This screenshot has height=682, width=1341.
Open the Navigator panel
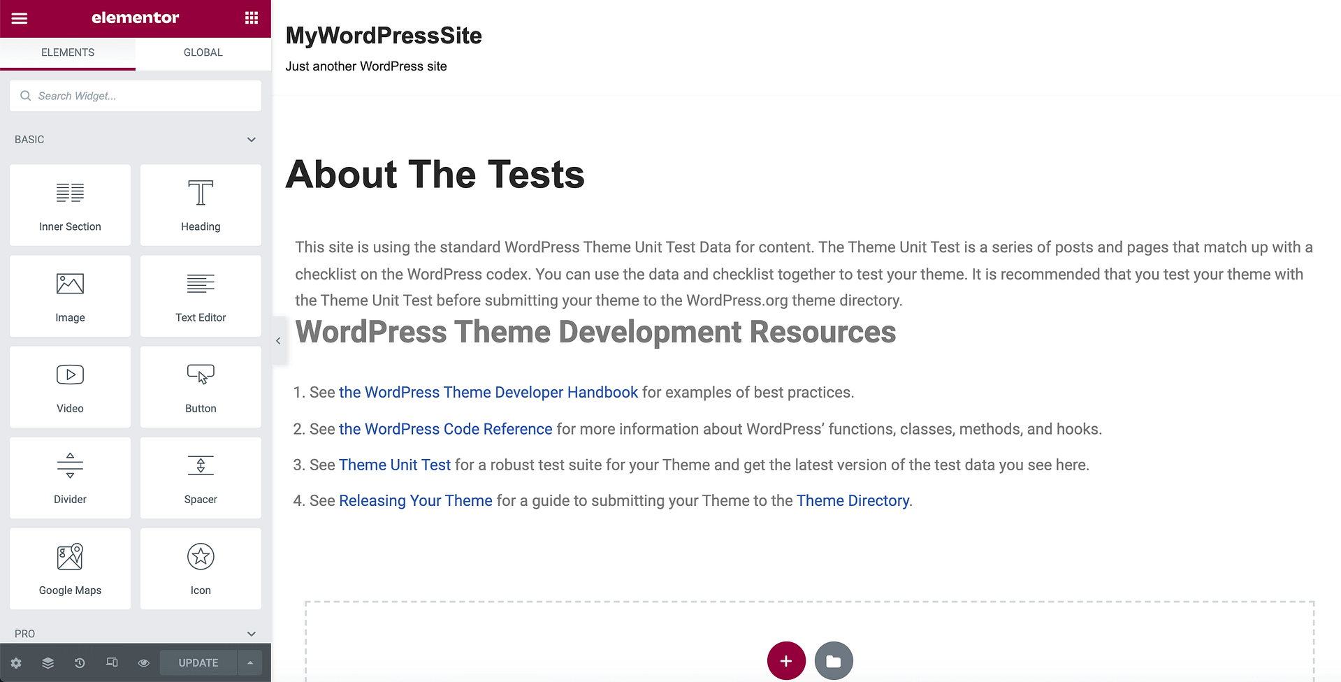48,662
